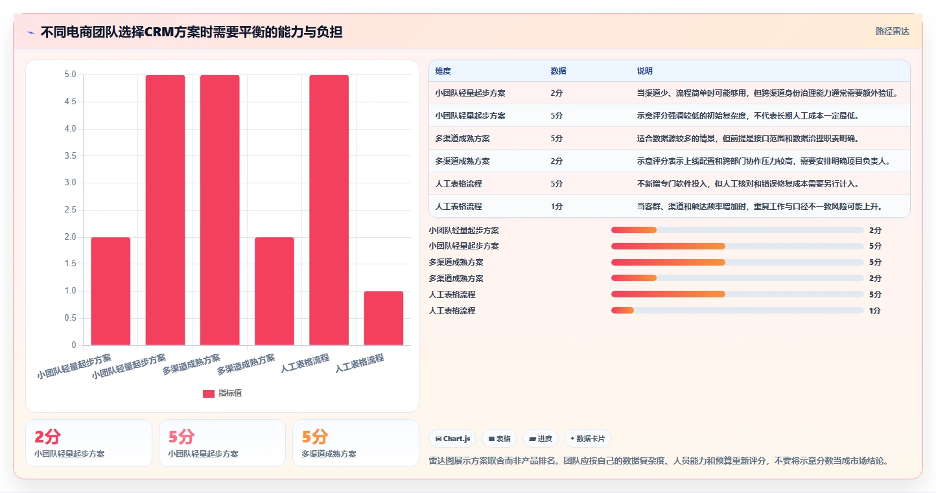Open the 2分 小团队轻量起步方案 data card
This screenshot has height=493, width=936.
tap(89, 443)
